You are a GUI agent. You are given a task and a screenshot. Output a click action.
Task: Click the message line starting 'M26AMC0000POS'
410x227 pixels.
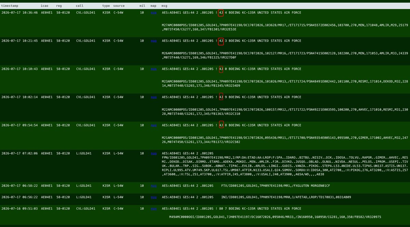coord(285,55)
